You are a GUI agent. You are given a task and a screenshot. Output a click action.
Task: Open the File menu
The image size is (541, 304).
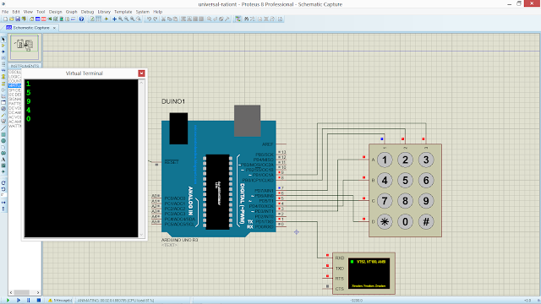(5, 12)
